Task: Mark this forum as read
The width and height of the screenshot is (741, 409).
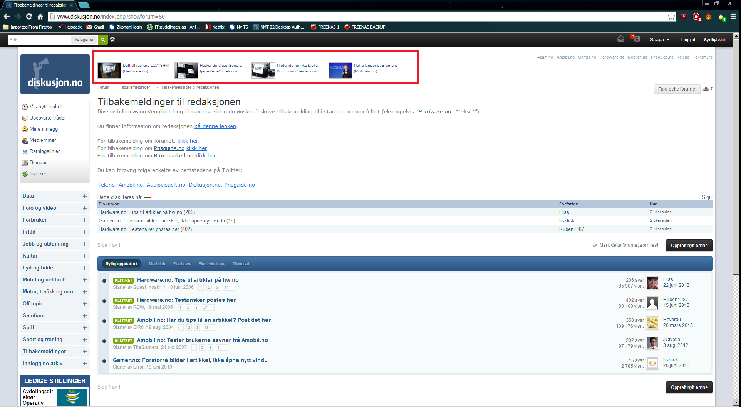Action: coord(625,245)
